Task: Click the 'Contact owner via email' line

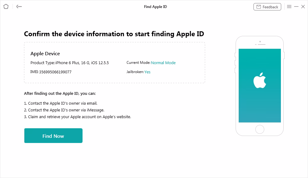Action: click(61, 103)
